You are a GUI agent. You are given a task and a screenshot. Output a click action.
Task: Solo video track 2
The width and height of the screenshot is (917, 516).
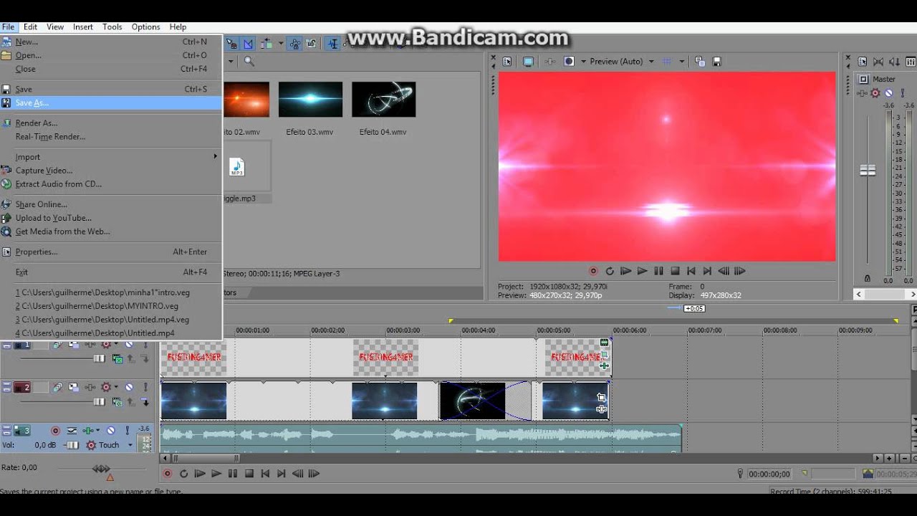(x=145, y=387)
